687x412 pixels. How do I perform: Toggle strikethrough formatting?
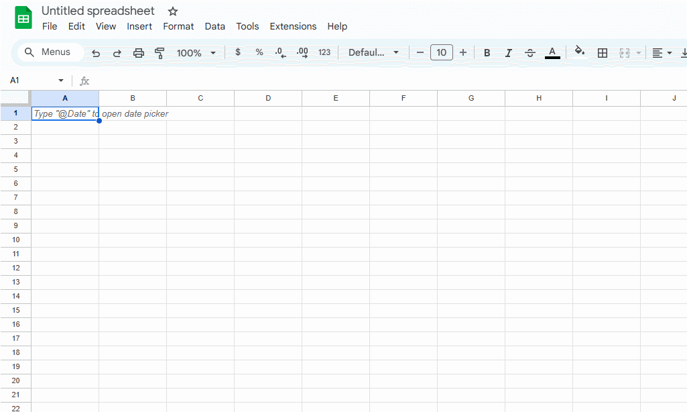[530, 53]
